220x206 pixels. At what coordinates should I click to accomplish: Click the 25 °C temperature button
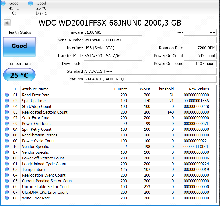coord(19,75)
